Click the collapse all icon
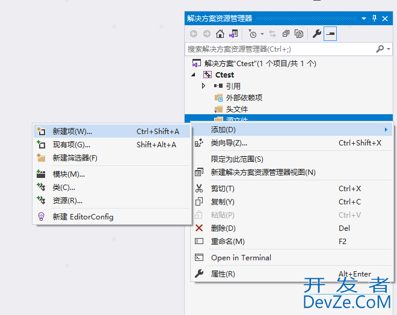The height and width of the screenshot is (315, 397). tap(286, 34)
